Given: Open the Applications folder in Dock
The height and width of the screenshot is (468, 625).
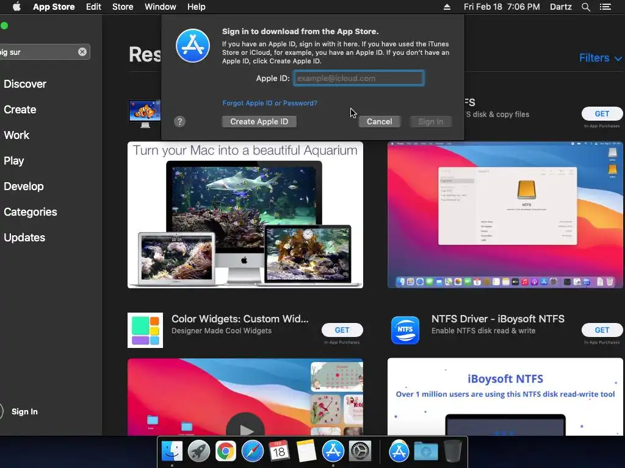Looking at the screenshot, I should pos(399,452).
